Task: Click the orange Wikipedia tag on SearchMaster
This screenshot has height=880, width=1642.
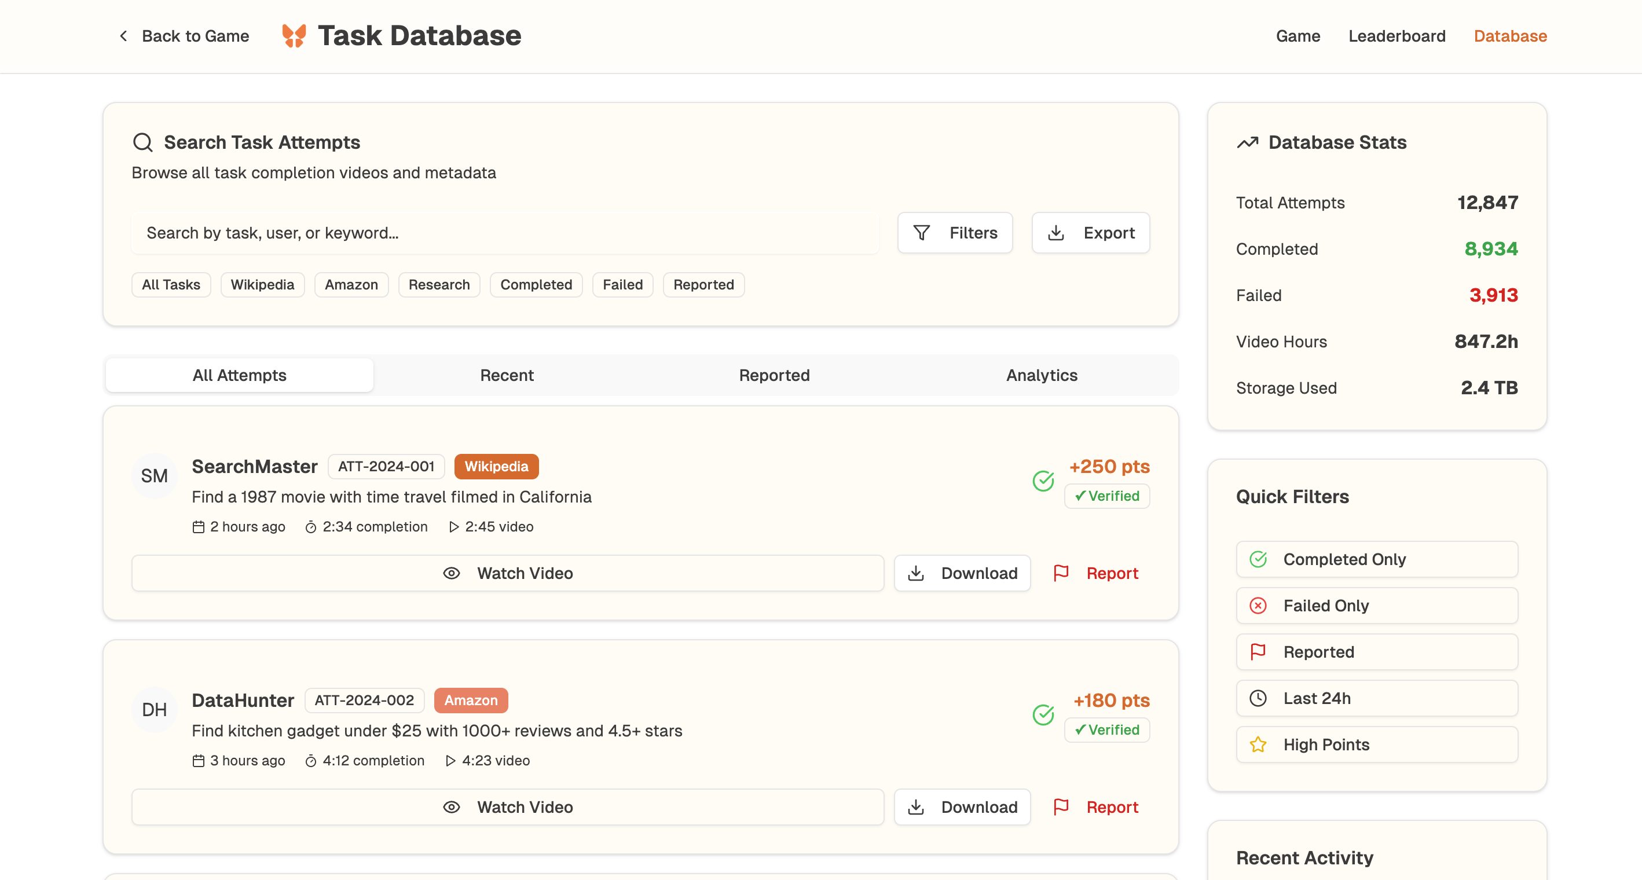Action: 496,467
